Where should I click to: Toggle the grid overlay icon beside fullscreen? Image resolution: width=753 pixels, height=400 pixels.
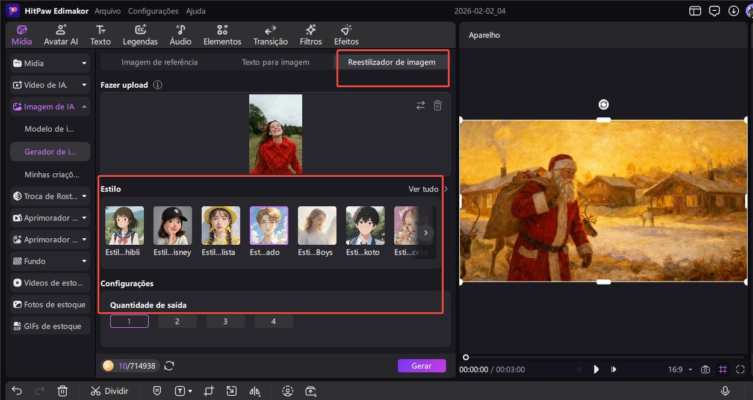coord(721,369)
